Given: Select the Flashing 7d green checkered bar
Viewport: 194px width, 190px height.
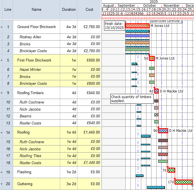Looking at the screenshot, I should pyautogui.click(x=171, y=170).
